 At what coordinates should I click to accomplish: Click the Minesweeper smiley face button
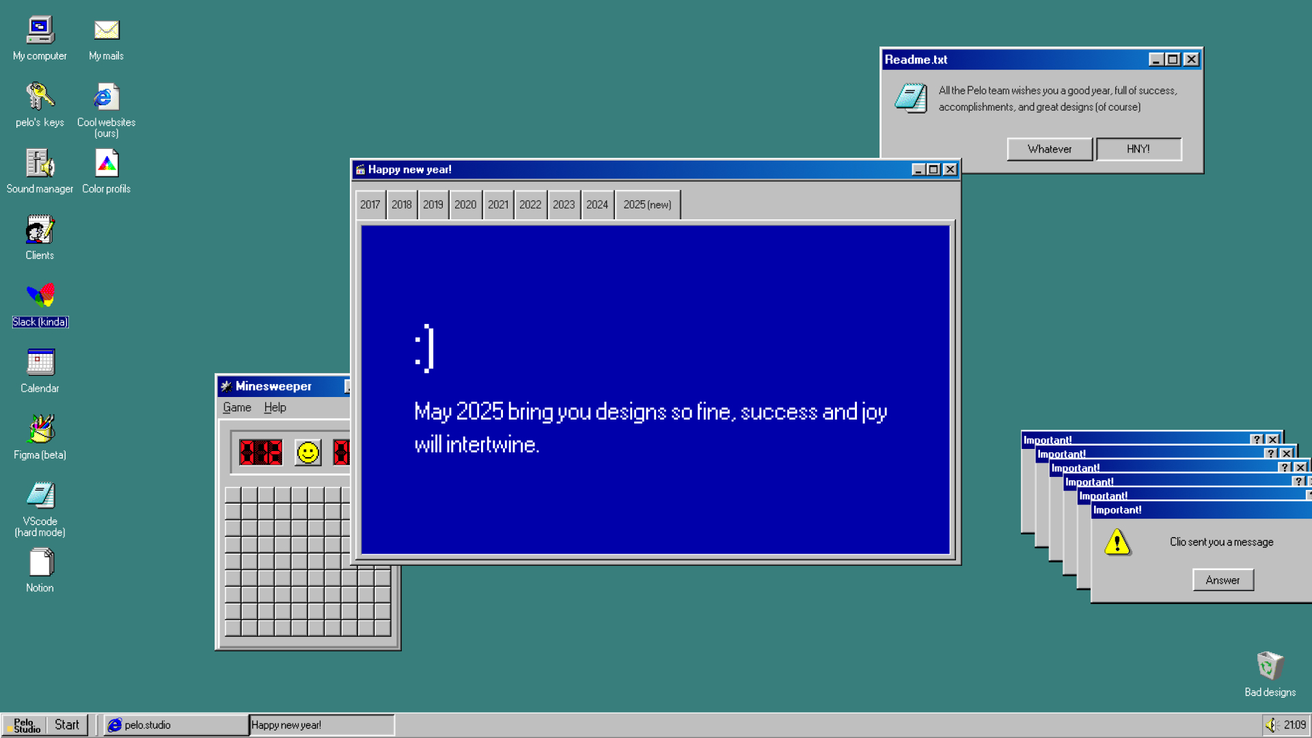click(307, 452)
